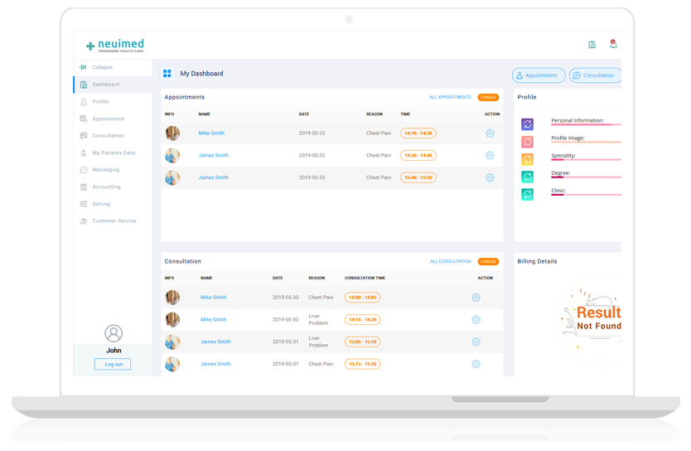Open James Smith appointment at 14:30
This screenshot has width=691, height=451.
213,155
